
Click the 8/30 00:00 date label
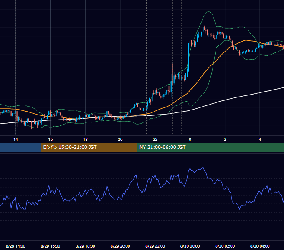pos(190,246)
